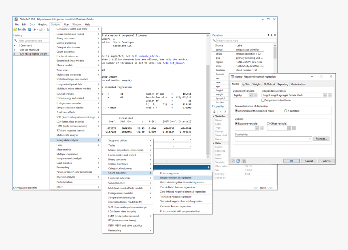The image size is (348, 250).
Task: Open the Dependent variable dropdown
Action: [251, 95]
